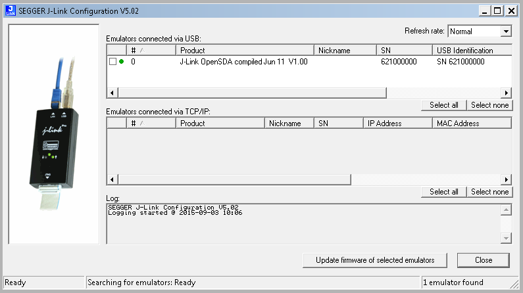Click the Close button
This screenshot has height=293, width=523.
484,260
